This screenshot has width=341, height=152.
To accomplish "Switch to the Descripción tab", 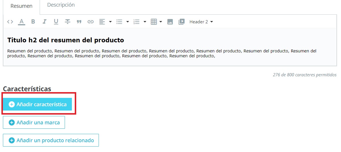I will (x=61, y=5).
